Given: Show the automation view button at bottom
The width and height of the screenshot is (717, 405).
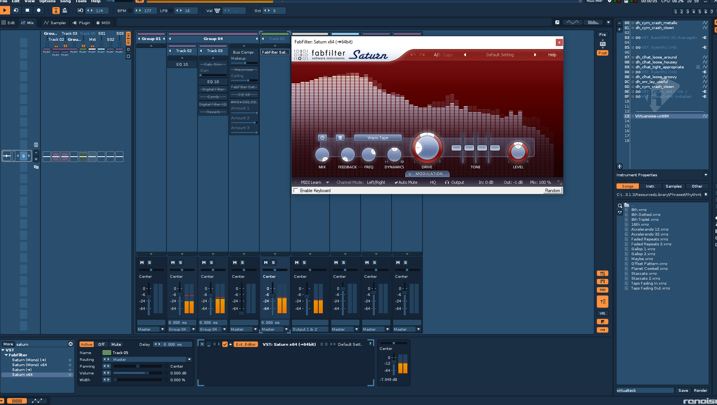Looking at the screenshot, I should point(37,401).
